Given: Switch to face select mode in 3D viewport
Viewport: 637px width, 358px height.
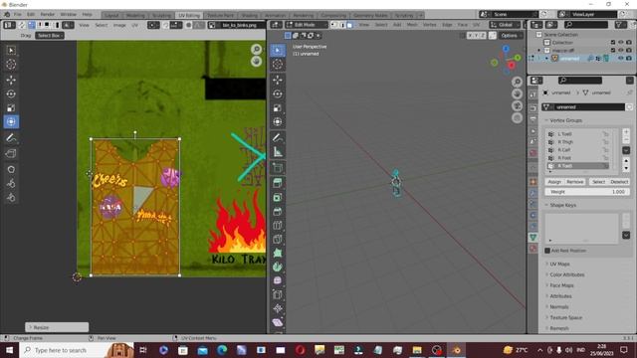Looking at the screenshot, I should coord(349,25).
